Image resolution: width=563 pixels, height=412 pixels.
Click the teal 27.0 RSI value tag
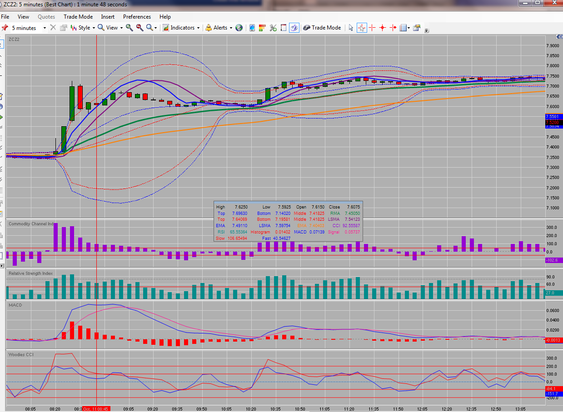click(553, 293)
